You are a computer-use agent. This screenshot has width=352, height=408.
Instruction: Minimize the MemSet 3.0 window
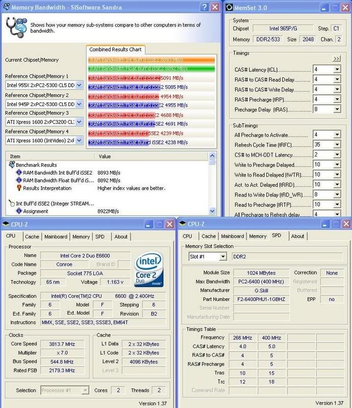pos(323,8)
